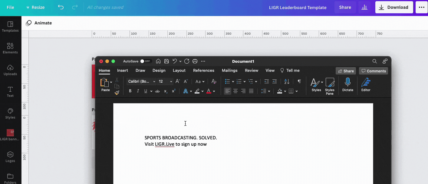Toggle left text alignment in Word
Image resolution: width=428 pixels, height=184 pixels.
point(228,91)
